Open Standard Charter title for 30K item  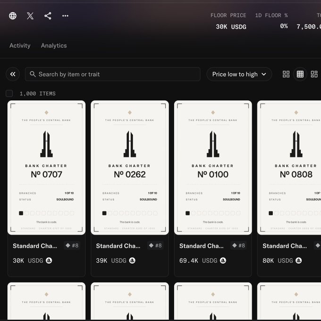pos(35,245)
